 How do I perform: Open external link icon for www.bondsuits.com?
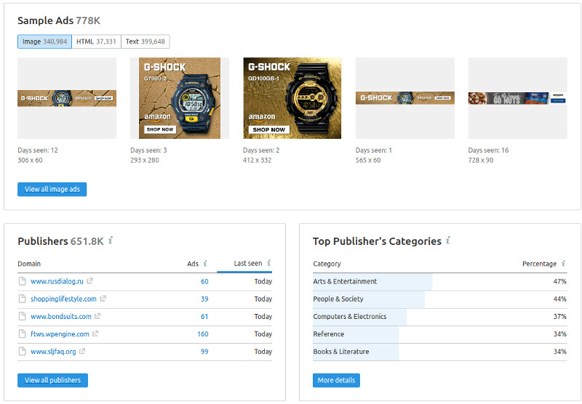[97, 316]
